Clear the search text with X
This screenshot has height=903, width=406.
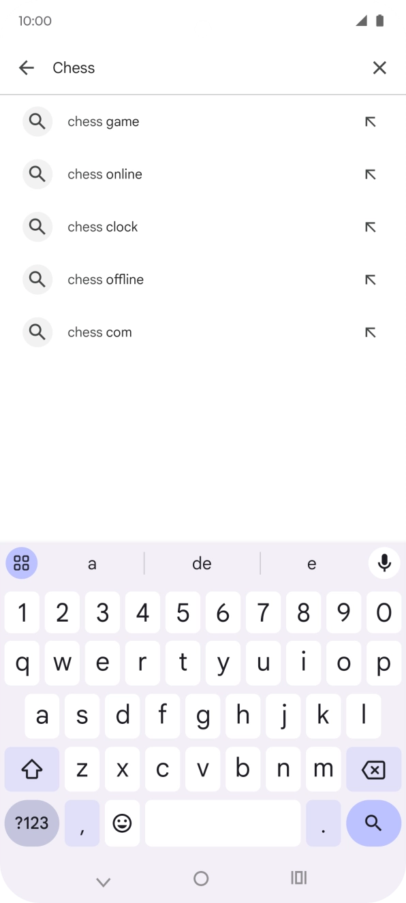[x=379, y=67]
